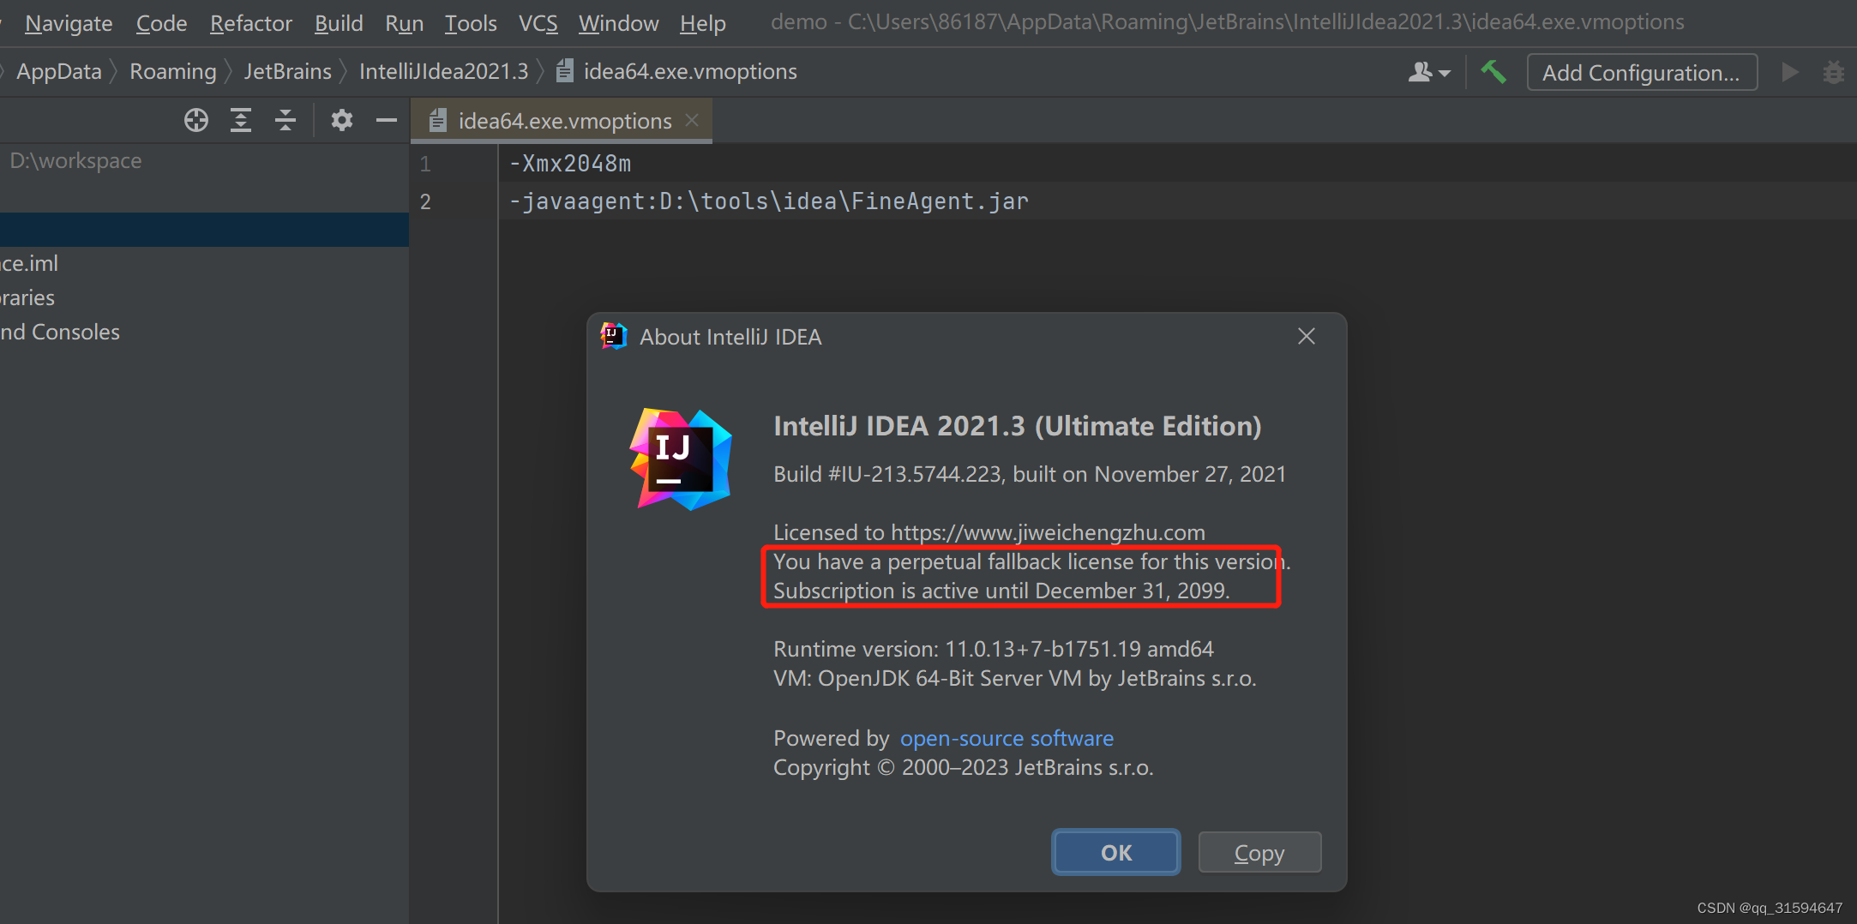Click the Build #IU-213.5744.223 text
The image size is (1857, 924).
click(x=1030, y=474)
